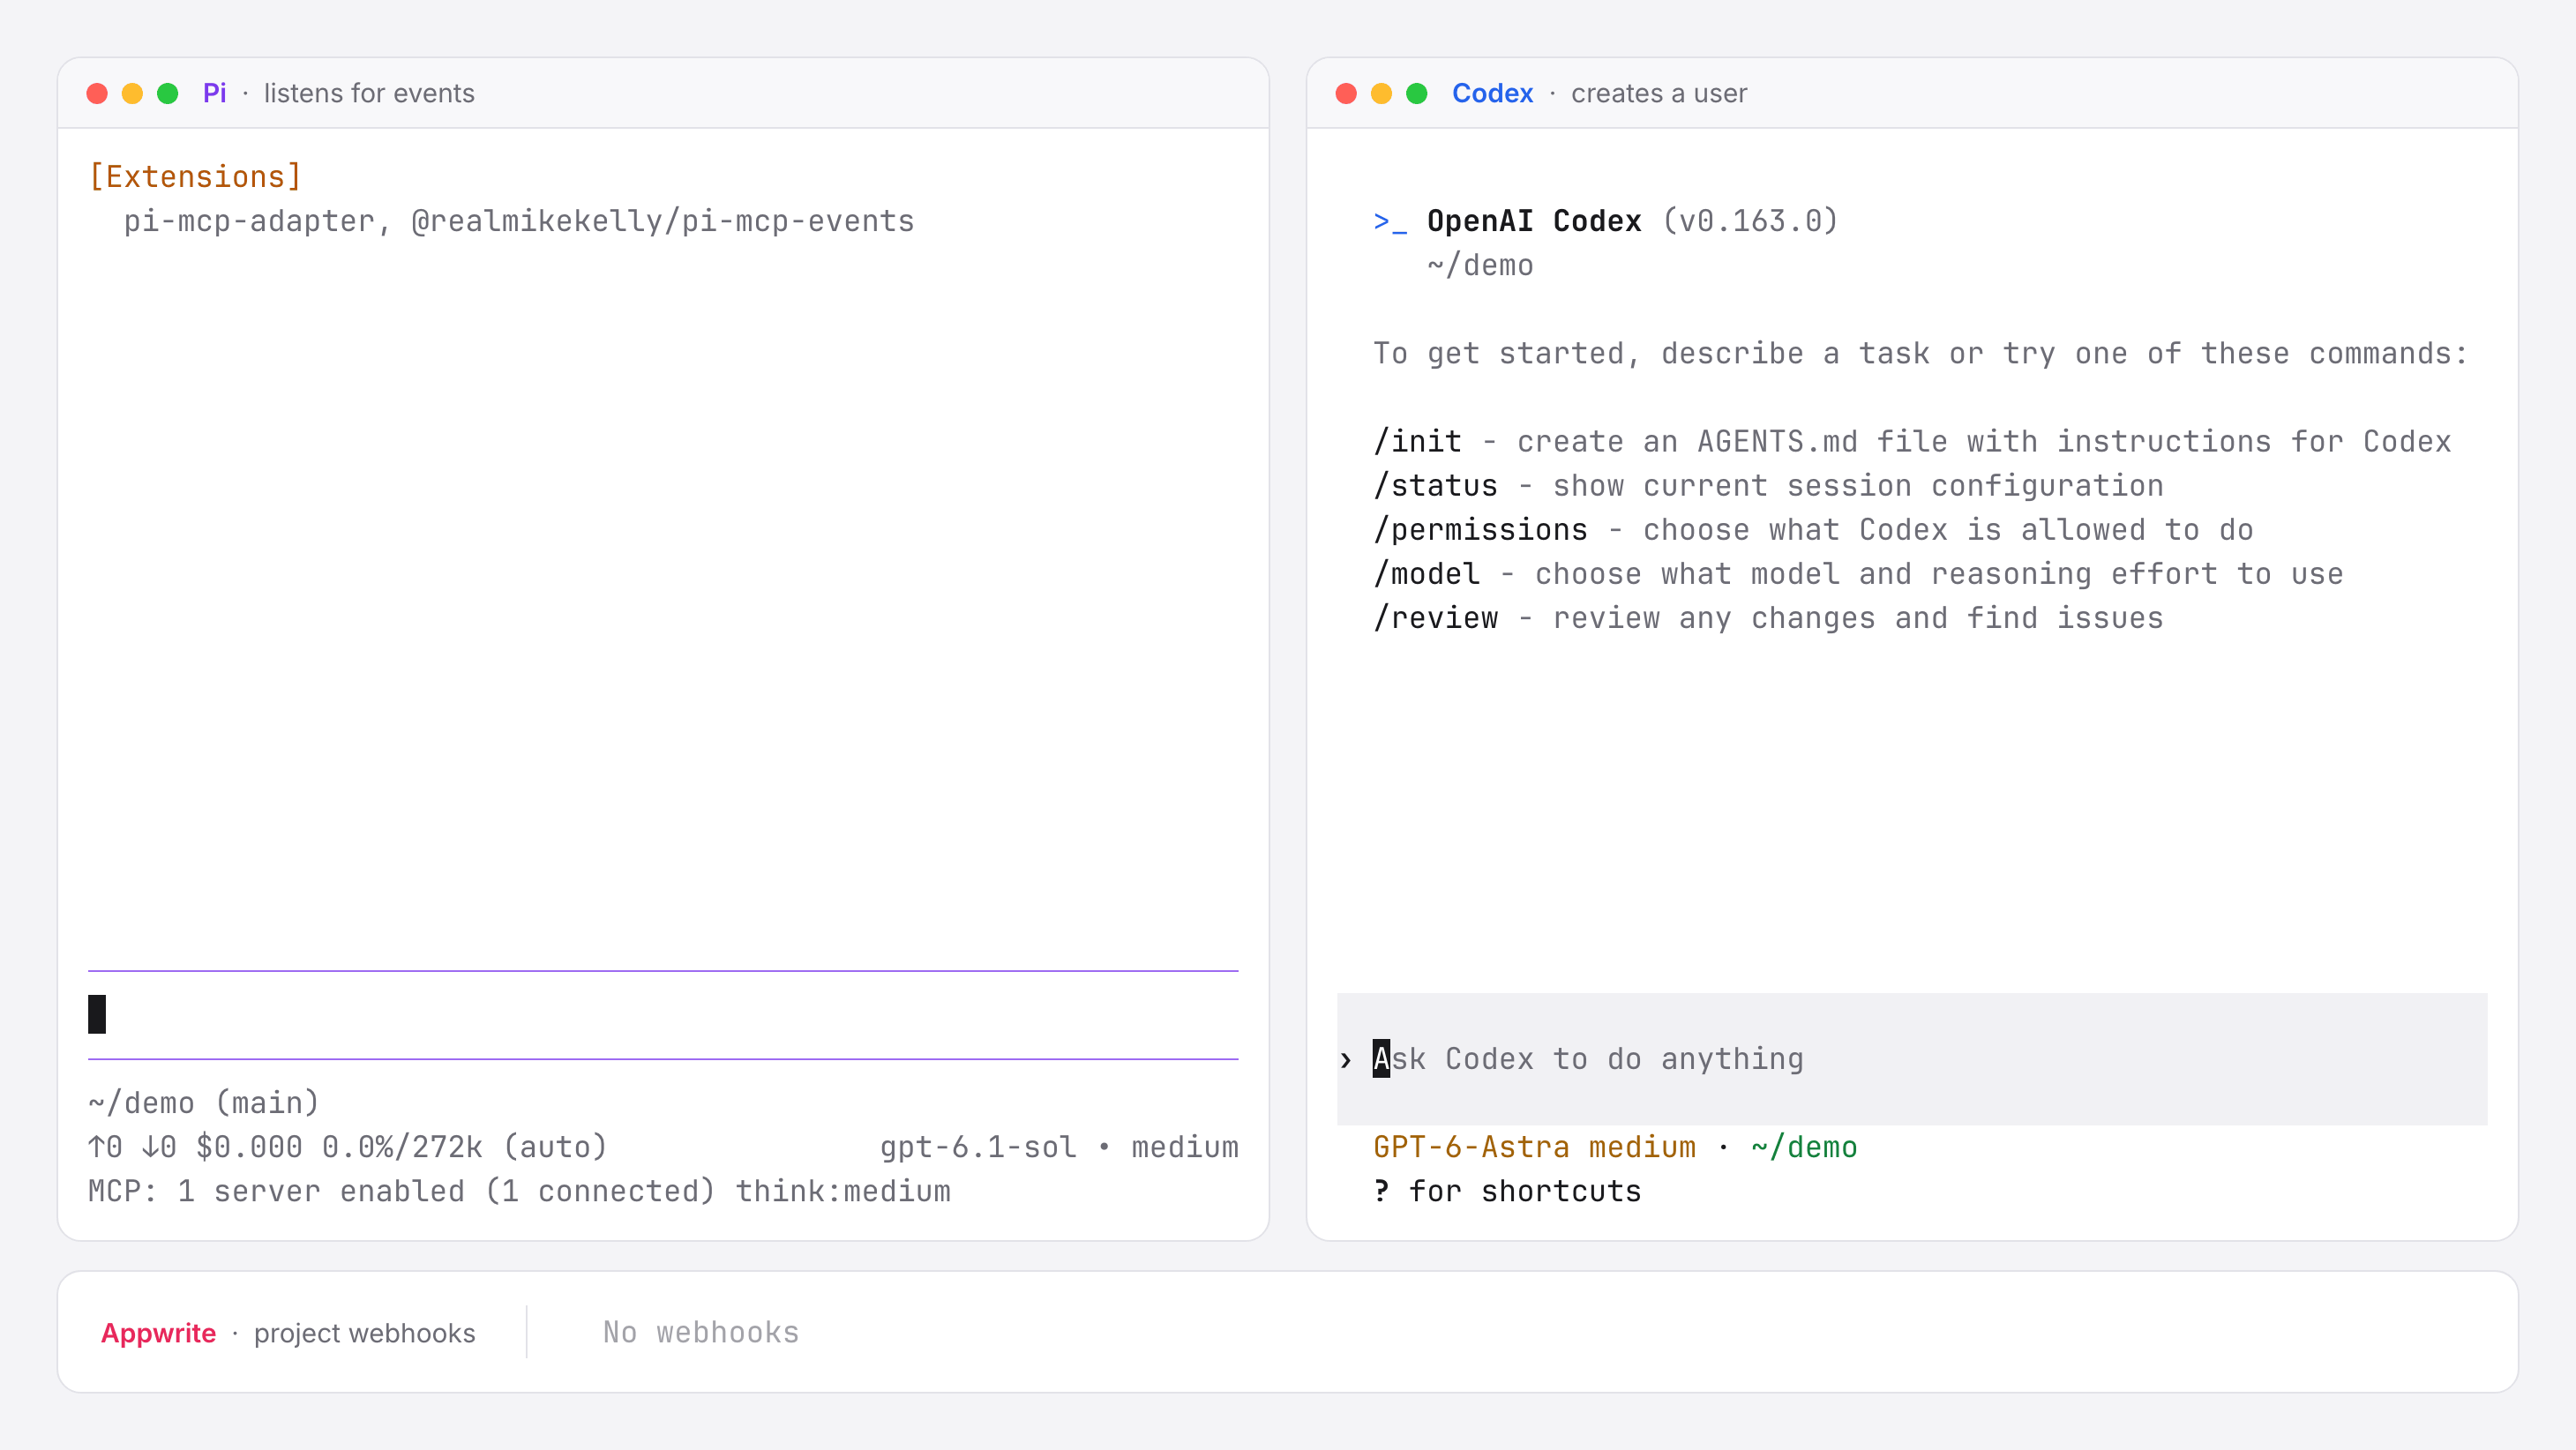Click the blue >_ Codex prompt logo

(x=1390, y=221)
